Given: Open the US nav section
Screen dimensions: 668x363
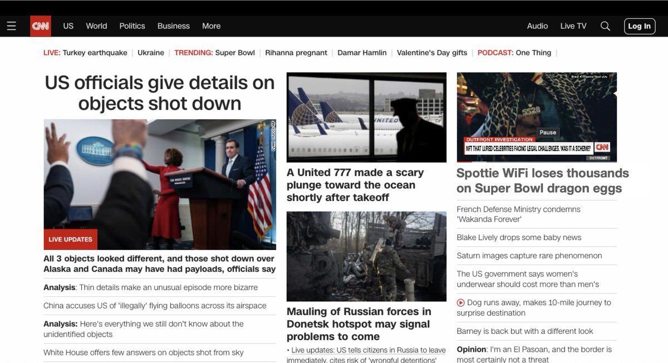Looking at the screenshot, I should click(68, 26).
